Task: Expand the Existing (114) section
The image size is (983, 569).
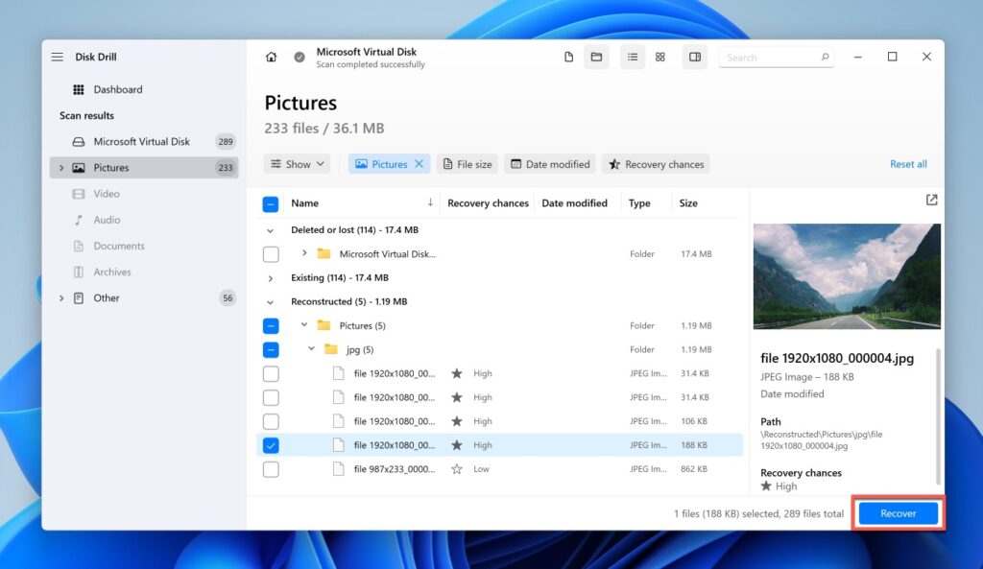Action: 270,277
